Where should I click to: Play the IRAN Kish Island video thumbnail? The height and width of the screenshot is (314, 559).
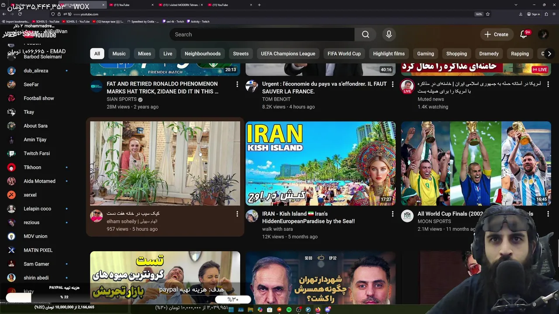click(x=321, y=164)
